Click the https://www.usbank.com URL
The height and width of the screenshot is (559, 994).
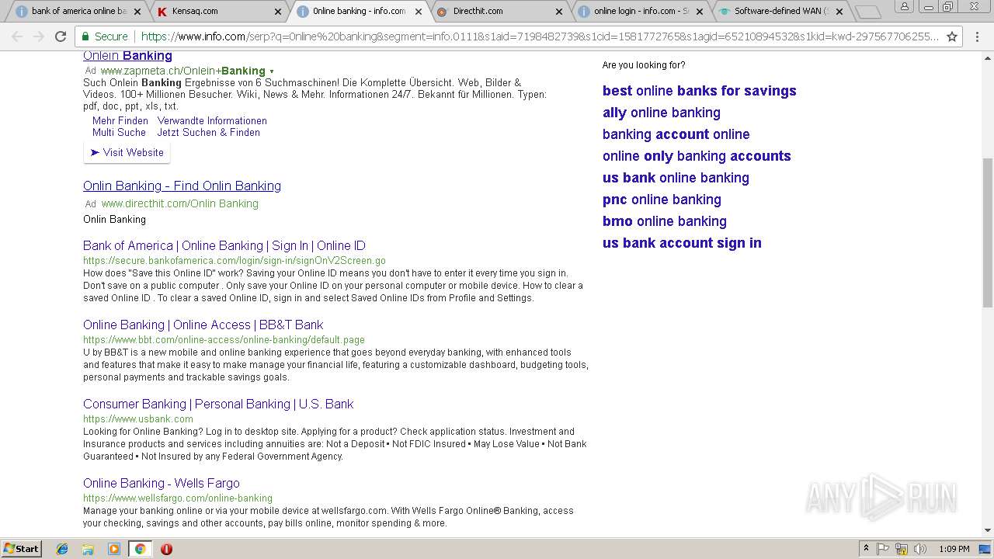coord(138,419)
